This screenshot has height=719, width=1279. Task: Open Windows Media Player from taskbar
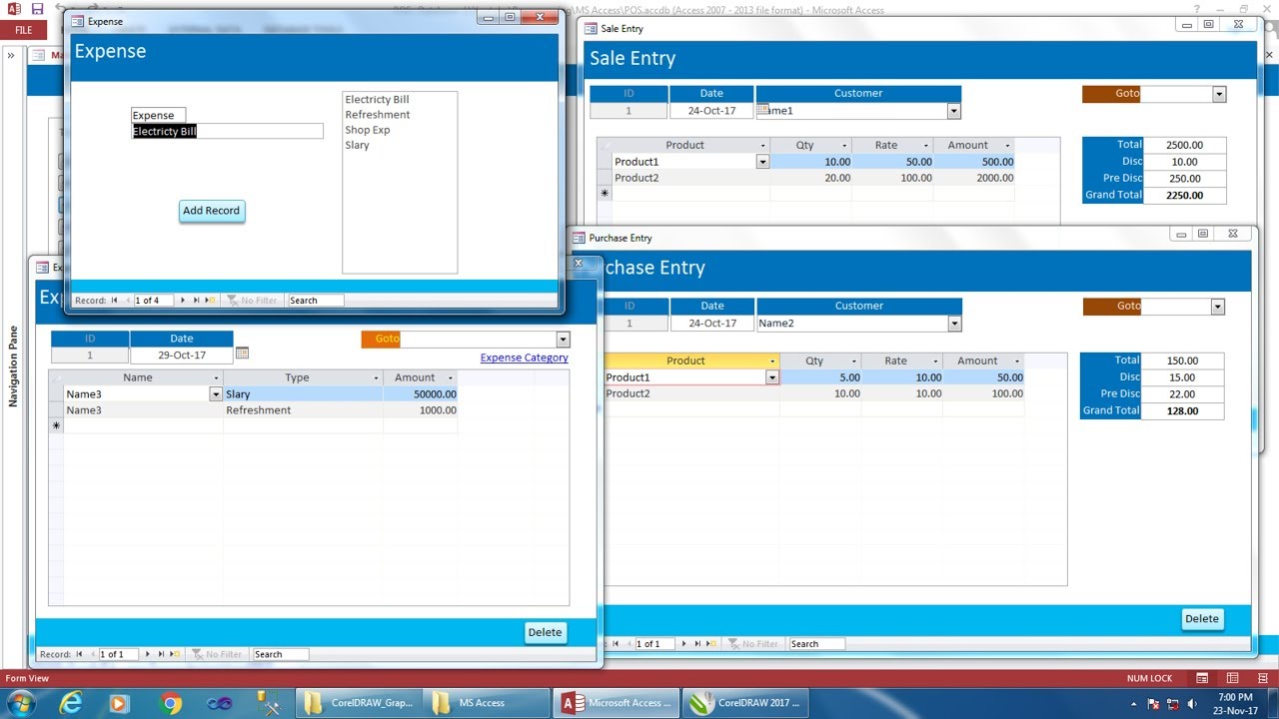[119, 703]
